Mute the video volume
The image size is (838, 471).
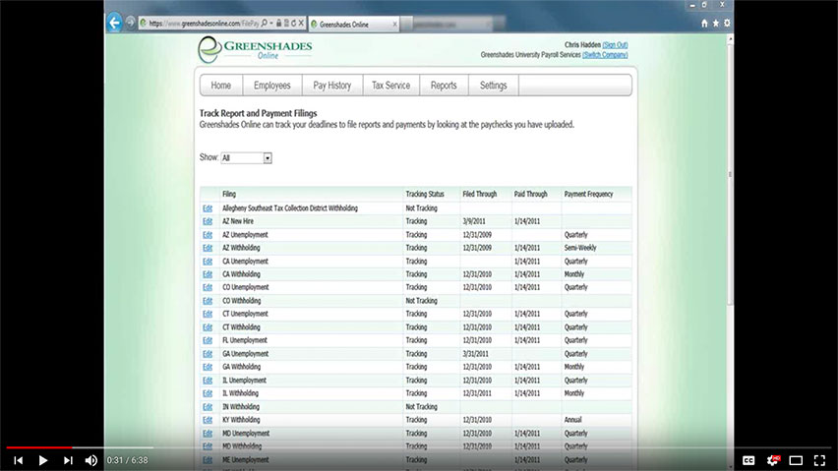pos(91,460)
